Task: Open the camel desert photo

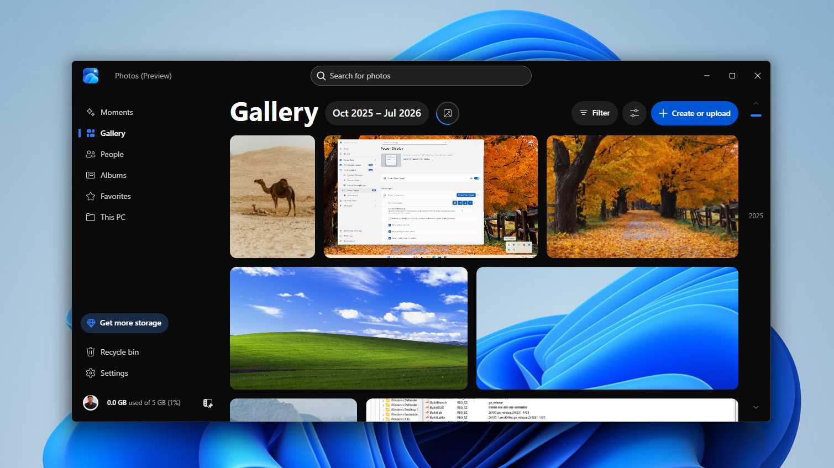Action: 272,197
